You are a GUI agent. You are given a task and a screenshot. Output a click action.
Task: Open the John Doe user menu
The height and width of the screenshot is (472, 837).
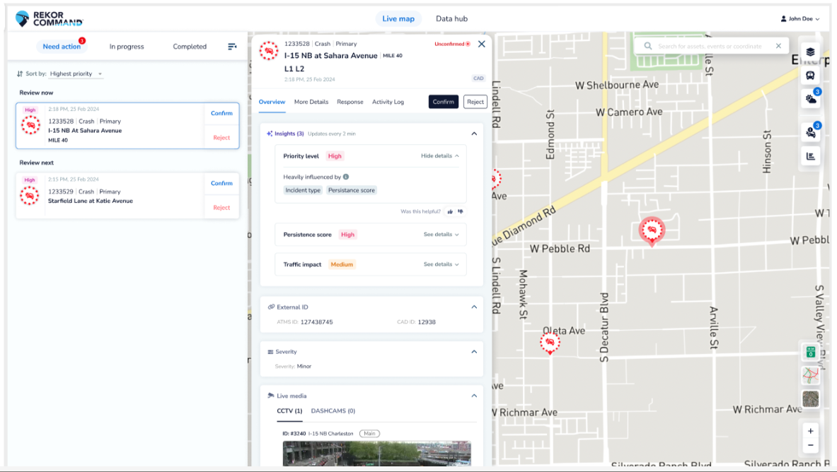[800, 18]
